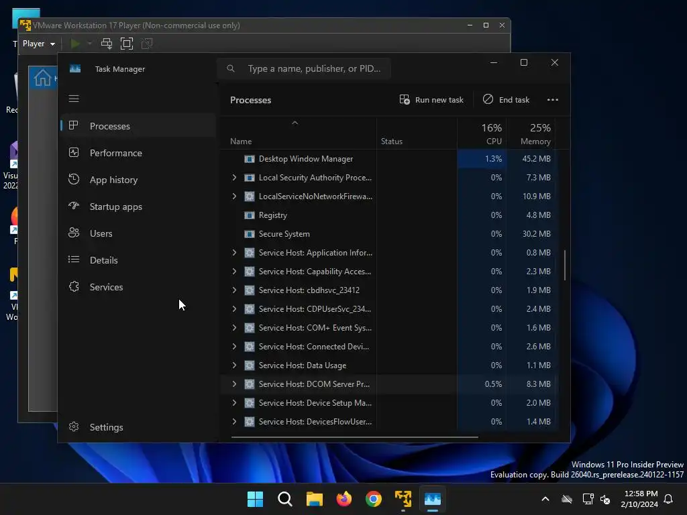Expand Service Host: CDPUserSvc row
The width and height of the screenshot is (687, 515).
(234, 308)
